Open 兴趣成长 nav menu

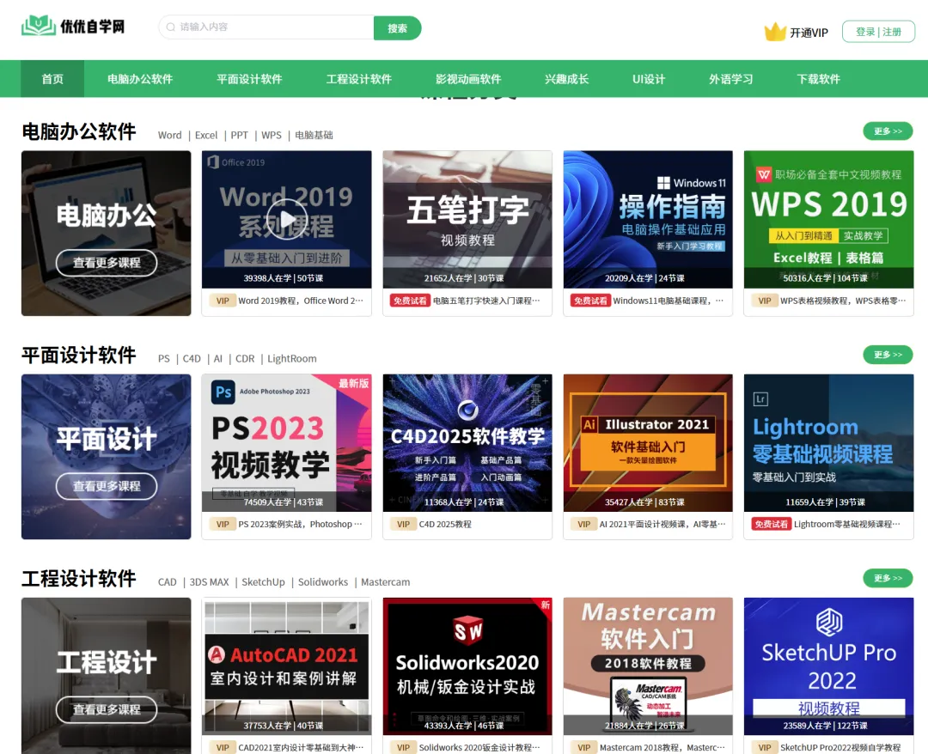566,79
